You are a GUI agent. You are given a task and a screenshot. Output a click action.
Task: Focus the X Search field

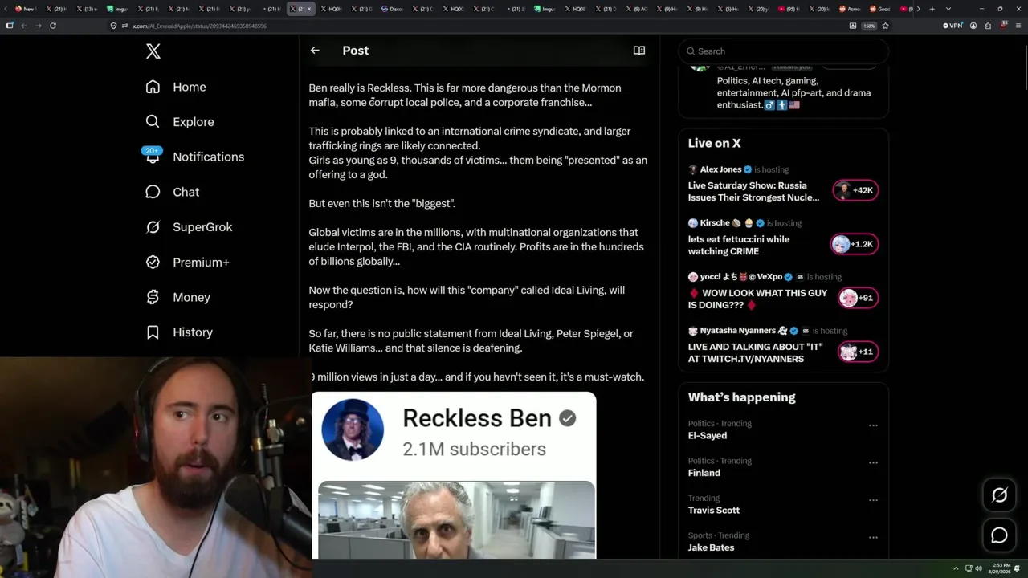(x=783, y=51)
